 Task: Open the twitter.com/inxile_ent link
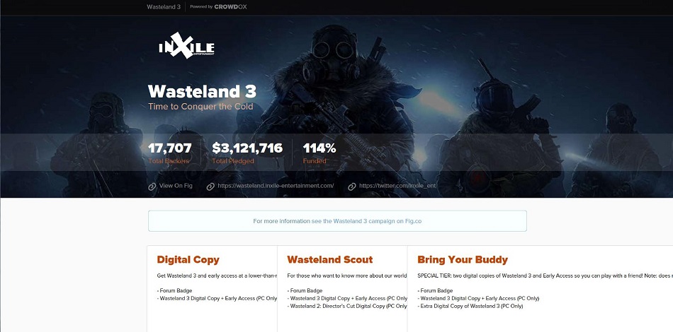click(397, 186)
